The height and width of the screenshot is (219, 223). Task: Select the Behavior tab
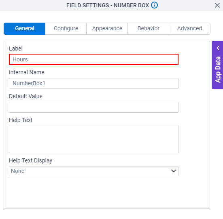pyautogui.click(x=149, y=29)
